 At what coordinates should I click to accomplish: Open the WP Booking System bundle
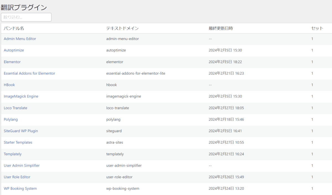tap(20, 189)
